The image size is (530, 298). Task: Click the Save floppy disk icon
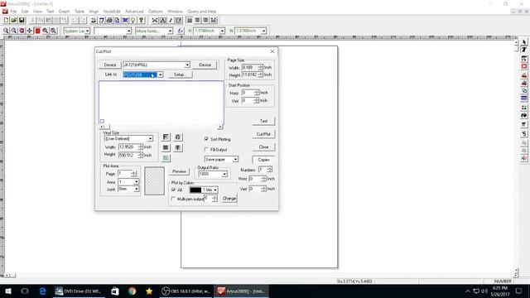[22, 20]
